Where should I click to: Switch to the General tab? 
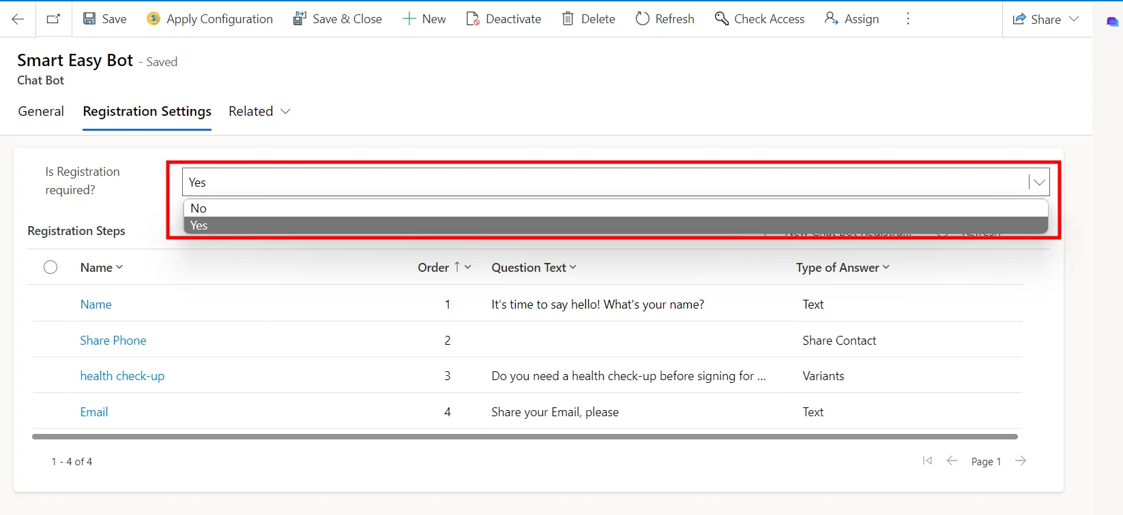(x=41, y=111)
